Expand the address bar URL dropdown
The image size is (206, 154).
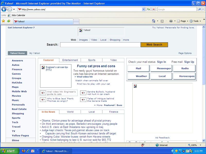click(x=144, y=9)
